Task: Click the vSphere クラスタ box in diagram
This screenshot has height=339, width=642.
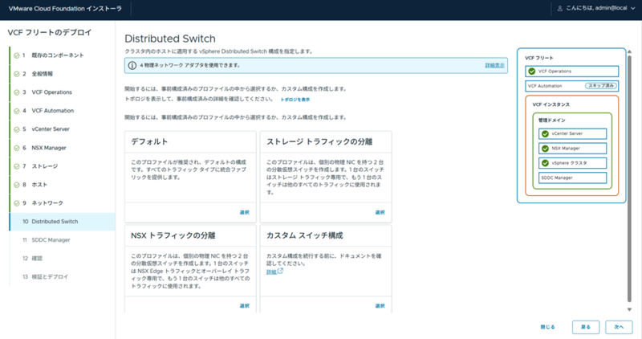Action: [x=572, y=163]
